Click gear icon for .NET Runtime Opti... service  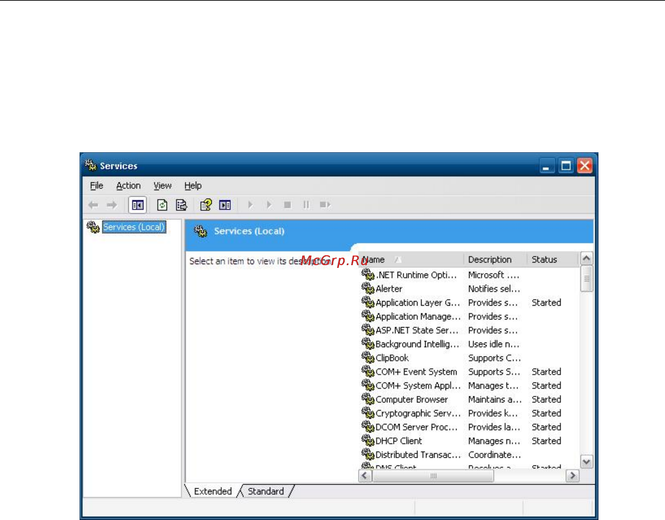pos(368,274)
